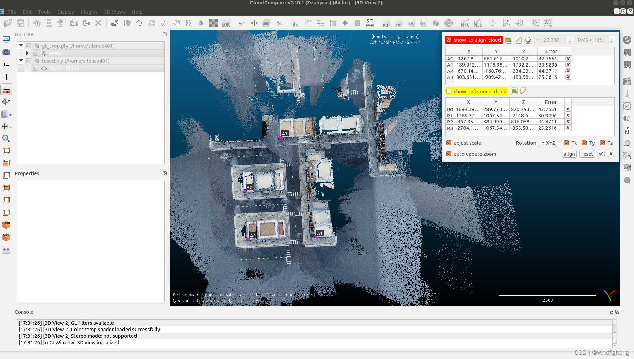
Task: Click the SSAO shader icon in right sidebar
Action: [x=627, y=64]
